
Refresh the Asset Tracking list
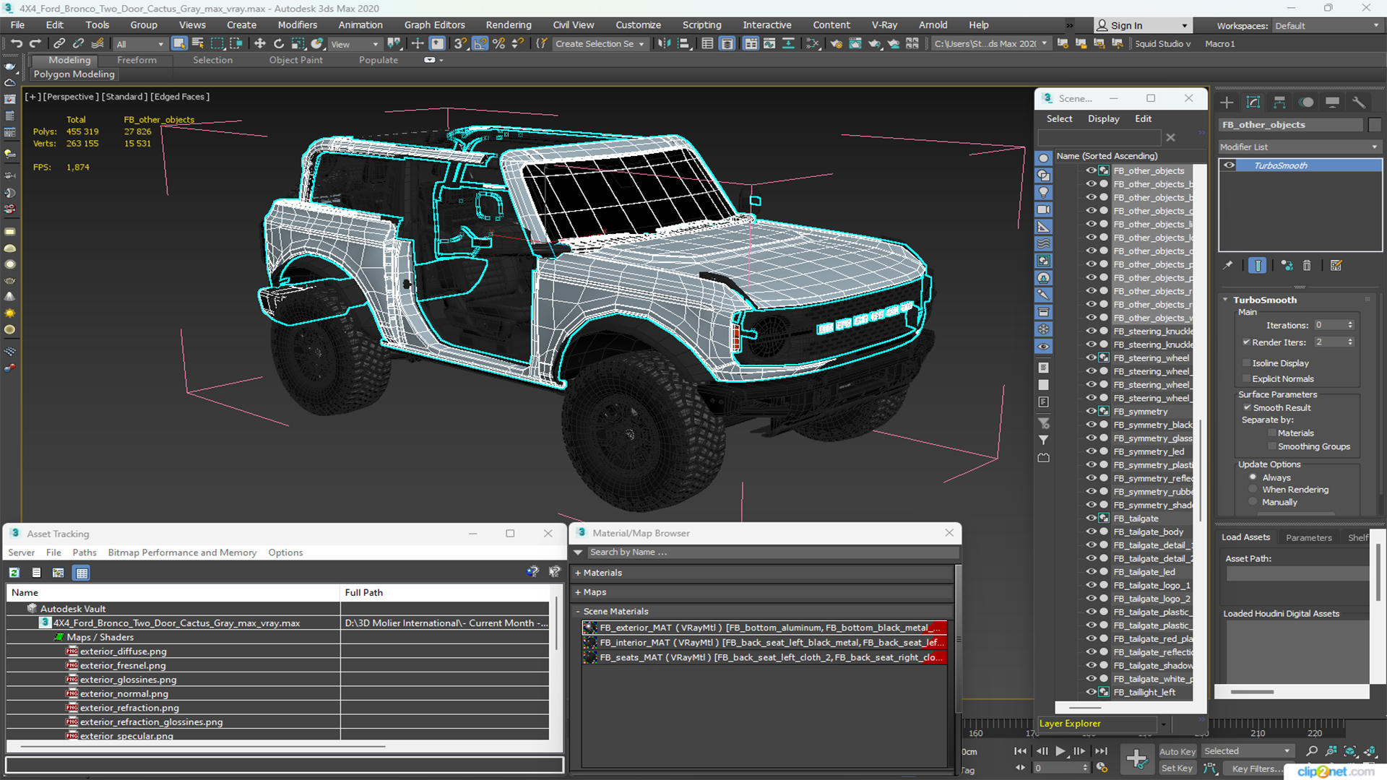14,573
